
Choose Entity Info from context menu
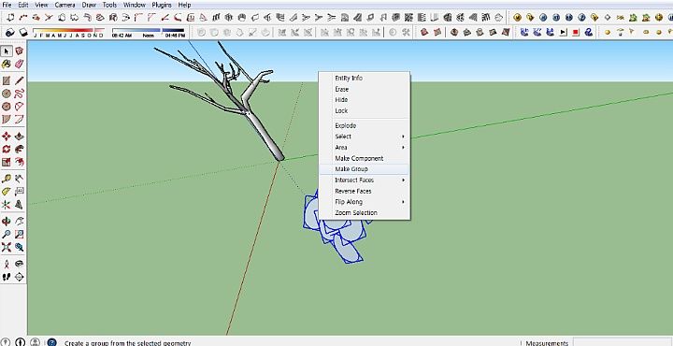[365, 79]
